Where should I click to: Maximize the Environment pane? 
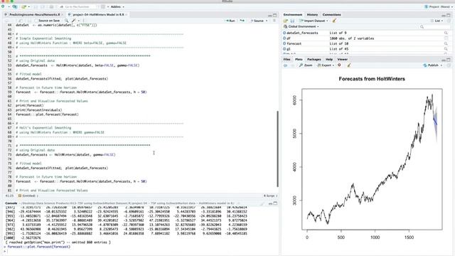(x=449, y=15)
